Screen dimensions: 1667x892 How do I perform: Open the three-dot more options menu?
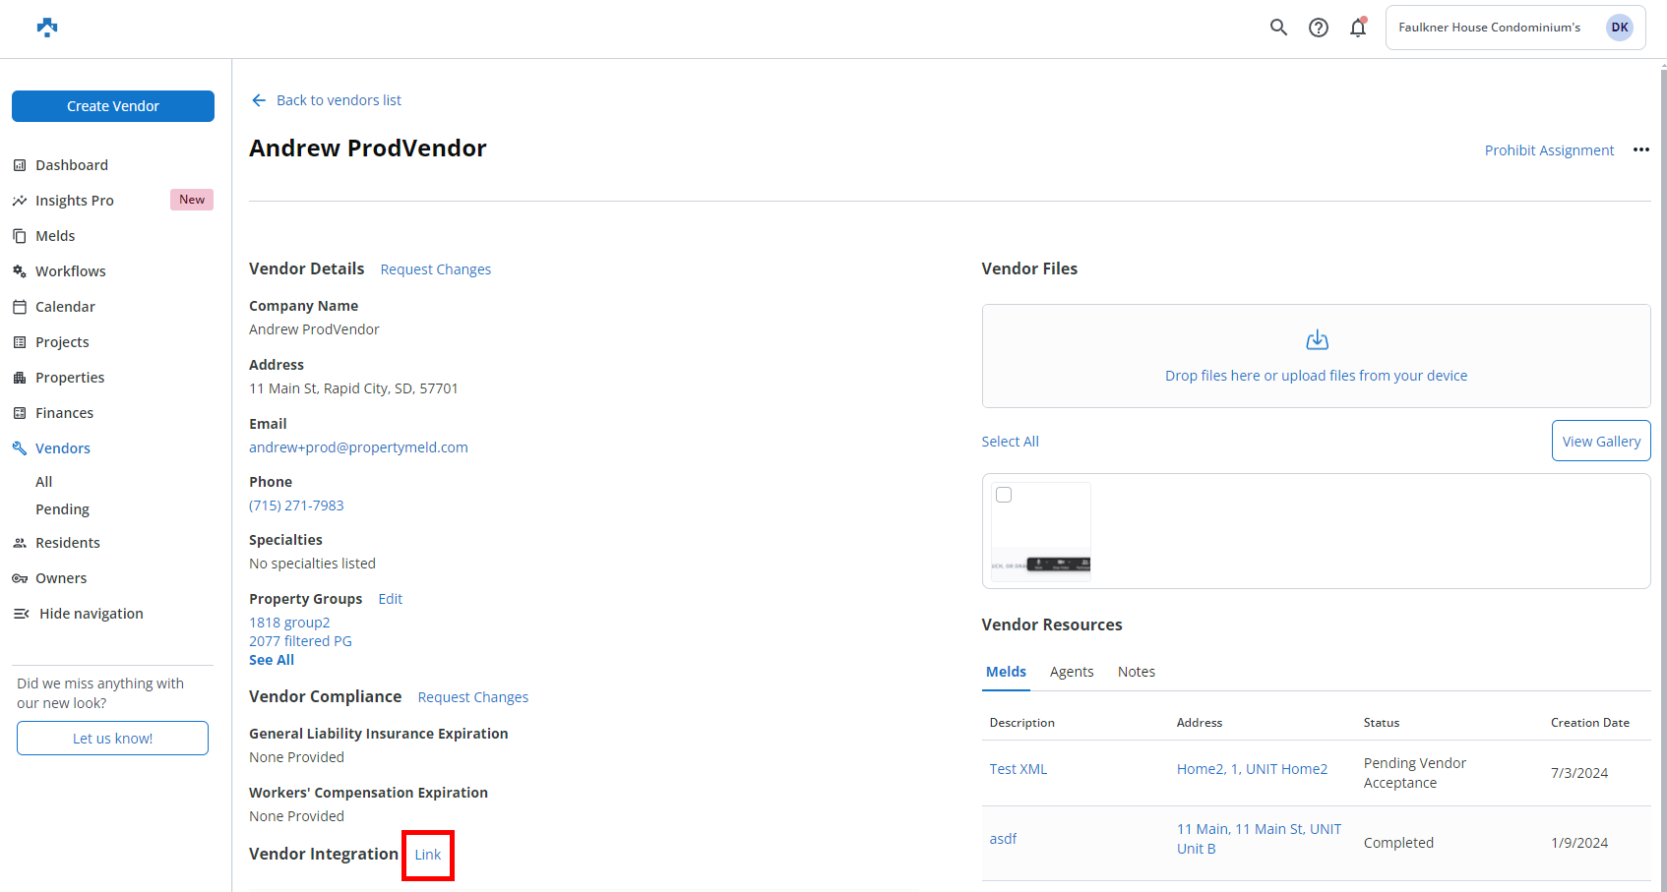click(x=1640, y=149)
